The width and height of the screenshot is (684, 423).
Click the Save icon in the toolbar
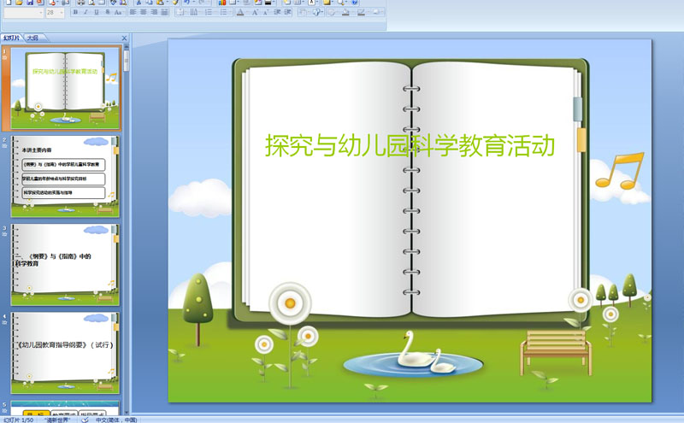coord(30,3)
